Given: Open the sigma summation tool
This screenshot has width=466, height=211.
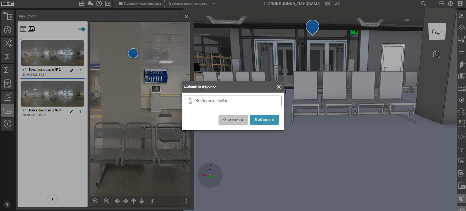Looking at the screenshot, I should 8,57.
